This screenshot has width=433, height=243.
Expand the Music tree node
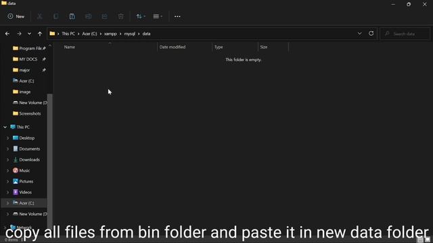tap(7, 171)
